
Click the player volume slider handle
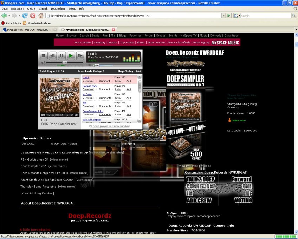pos(64,63)
